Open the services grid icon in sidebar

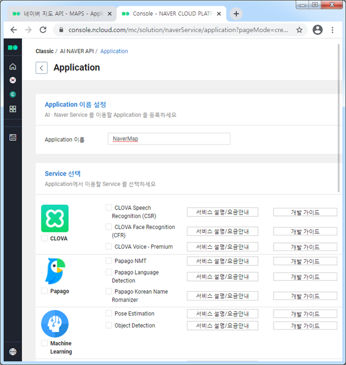(13, 109)
